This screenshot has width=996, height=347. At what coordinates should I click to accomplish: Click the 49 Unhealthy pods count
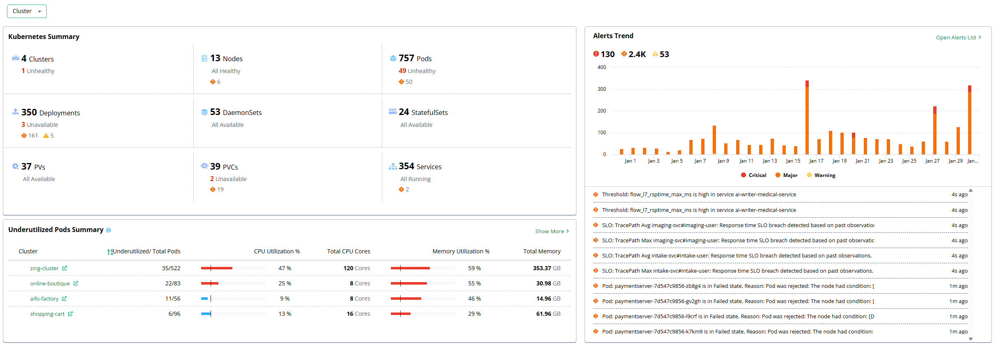[x=402, y=71]
